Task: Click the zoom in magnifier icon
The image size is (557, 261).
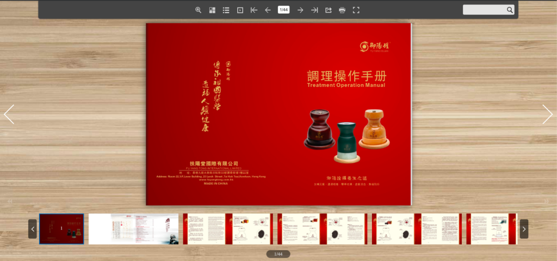Action: coord(198,10)
